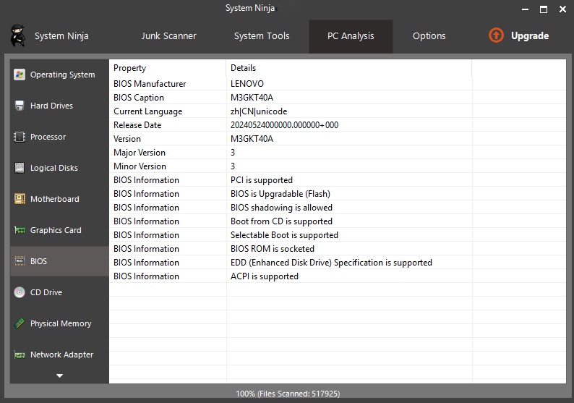Screen dimensions: 574x403
Task: Click the Details column header
Action: [x=349, y=68]
